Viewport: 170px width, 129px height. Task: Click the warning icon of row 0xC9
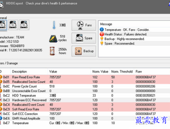point(1,109)
